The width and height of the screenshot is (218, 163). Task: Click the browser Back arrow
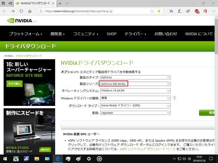coord(4,11)
